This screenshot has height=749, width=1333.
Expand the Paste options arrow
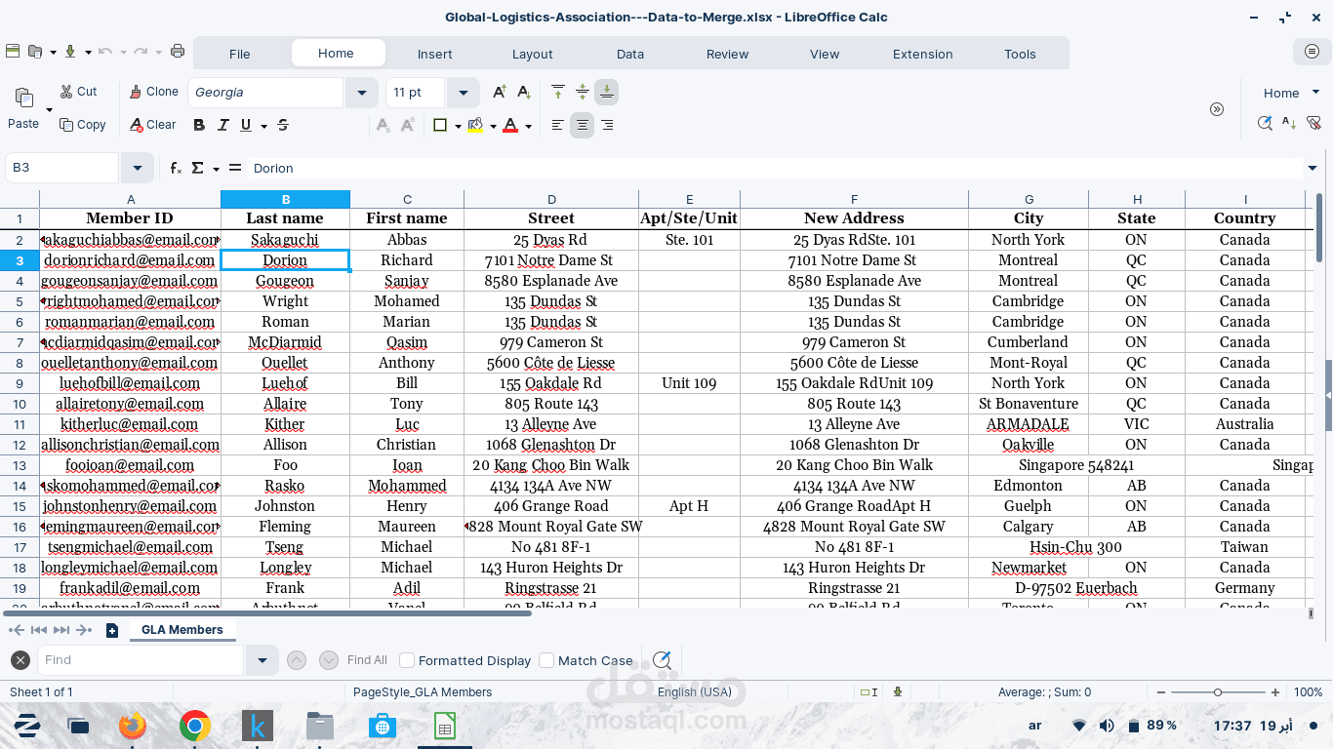tap(50, 110)
